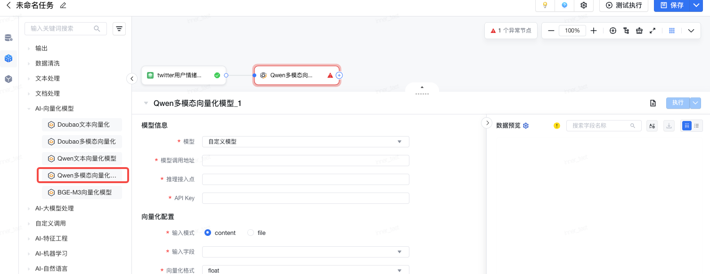Open the blue question mark help icon
This screenshot has width=710, height=274.
564,5
